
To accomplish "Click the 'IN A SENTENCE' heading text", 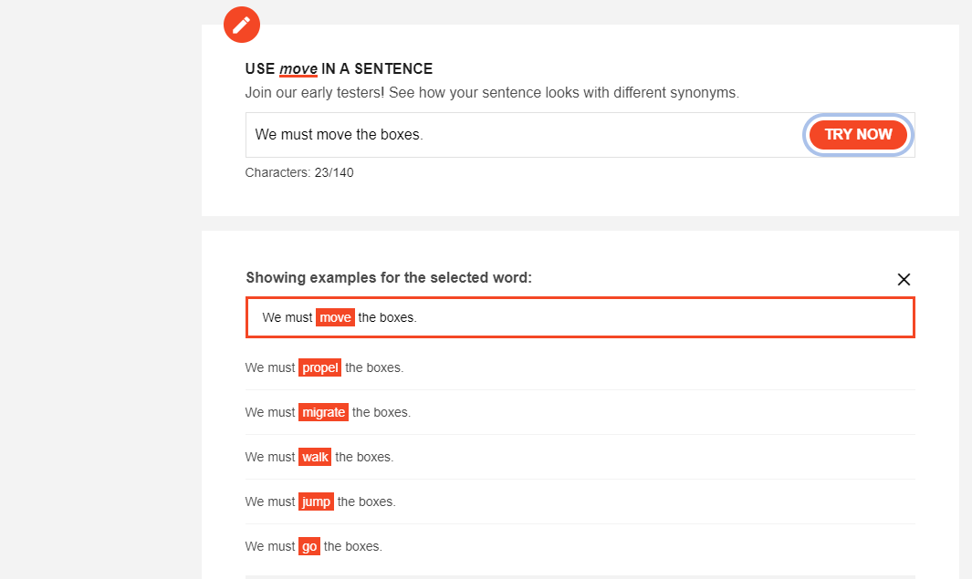I will click(377, 69).
